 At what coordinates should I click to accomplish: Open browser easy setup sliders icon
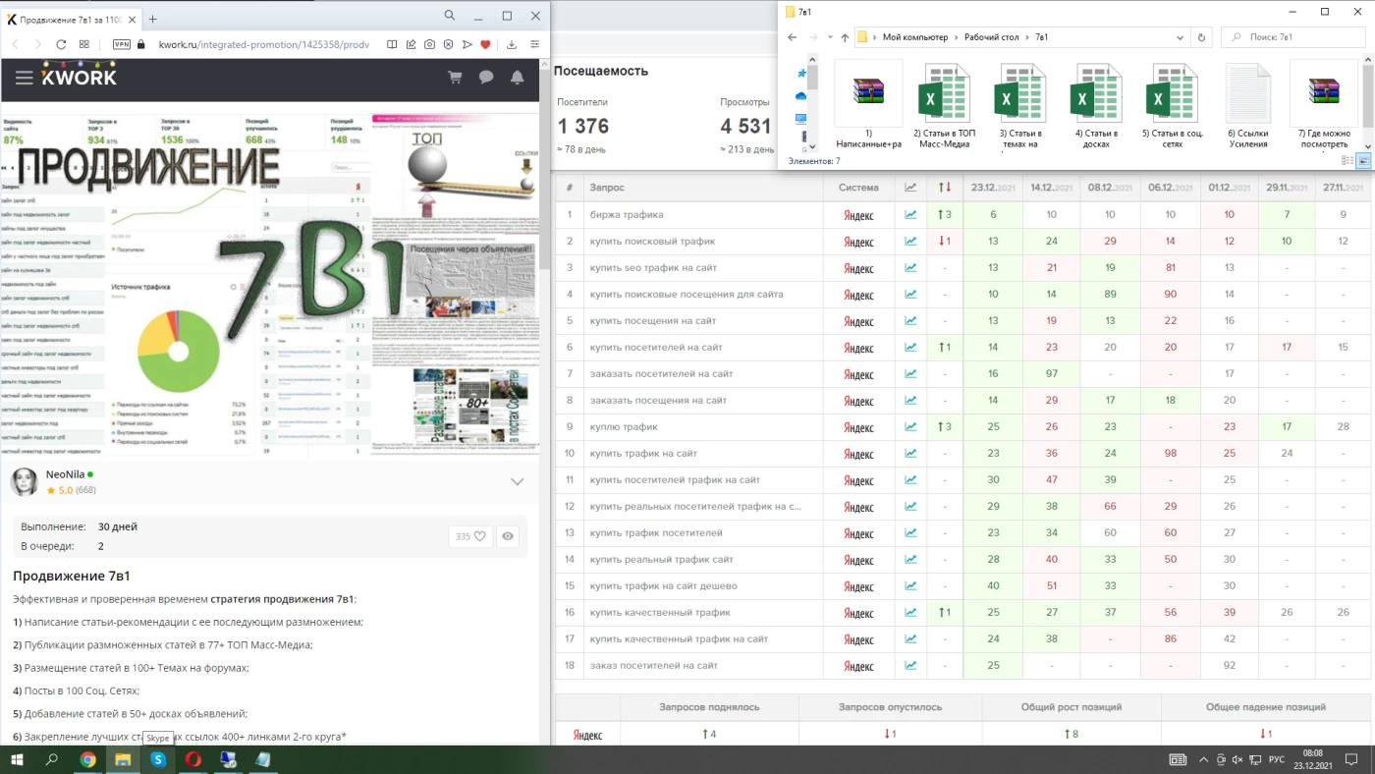click(x=534, y=44)
